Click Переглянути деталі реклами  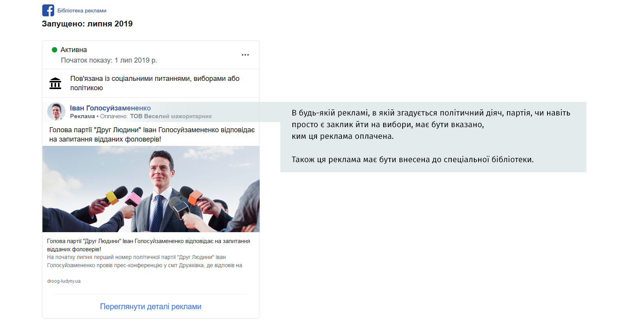(x=151, y=306)
